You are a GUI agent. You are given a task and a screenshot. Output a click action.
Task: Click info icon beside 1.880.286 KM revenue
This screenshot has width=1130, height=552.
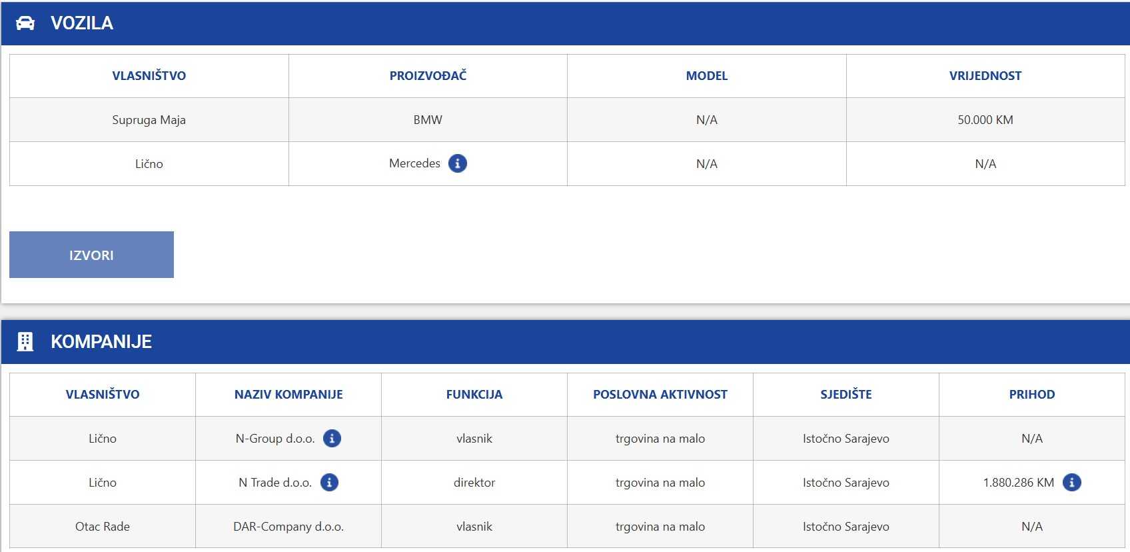[1071, 482]
